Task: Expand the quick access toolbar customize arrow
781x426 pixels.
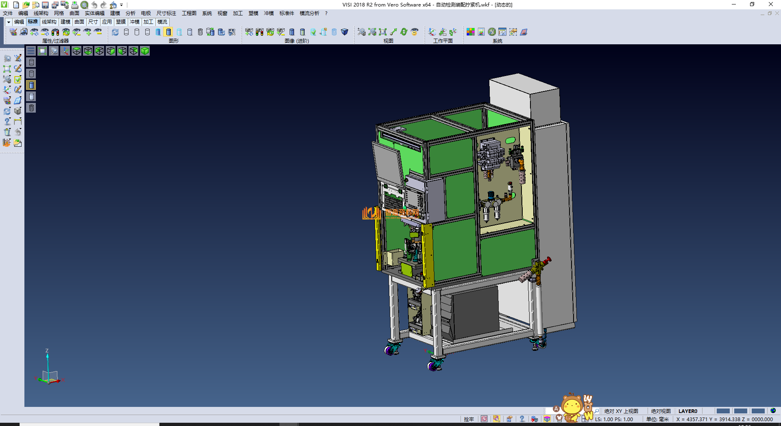Action: [121, 5]
